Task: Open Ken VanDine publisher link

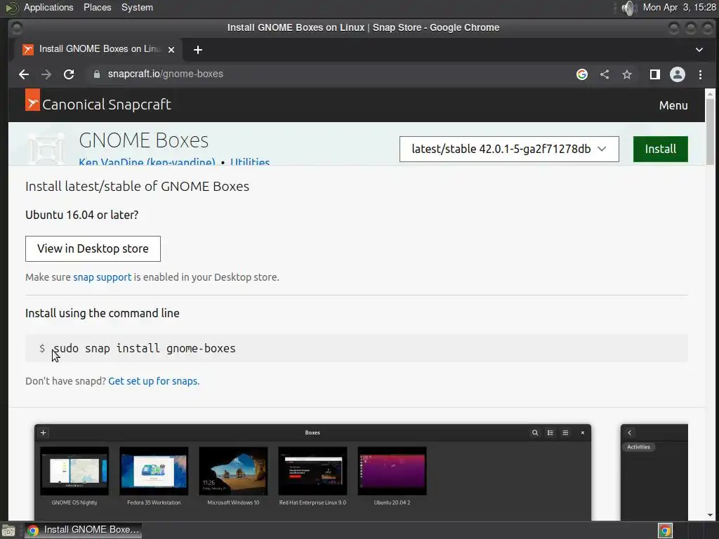Action: 147,161
